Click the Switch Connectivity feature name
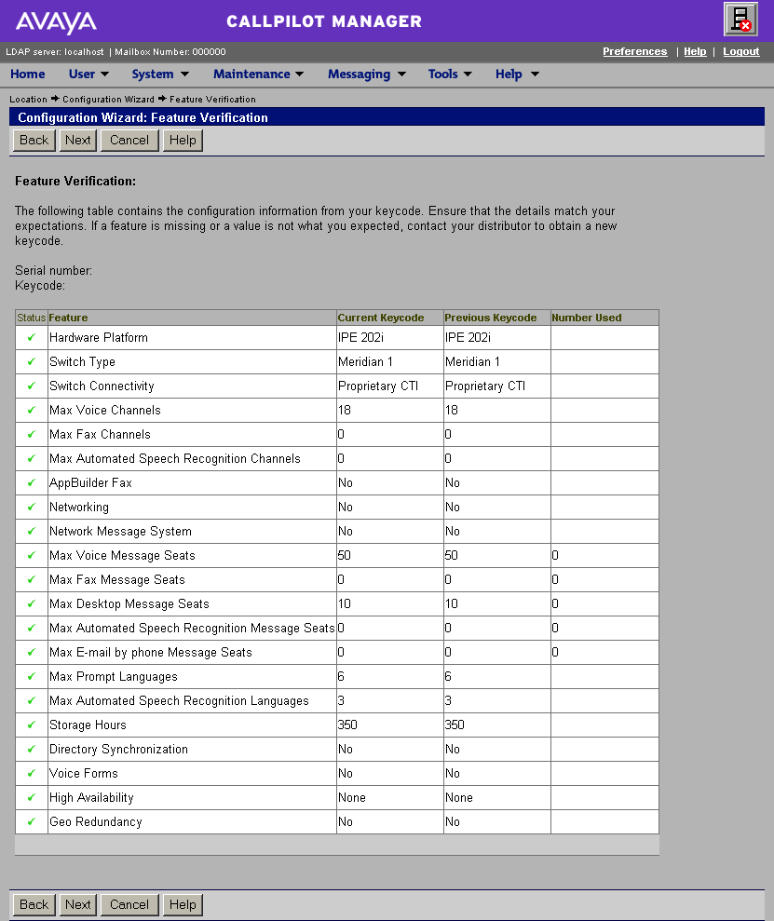The height and width of the screenshot is (921, 774). [x=102, y=386]
